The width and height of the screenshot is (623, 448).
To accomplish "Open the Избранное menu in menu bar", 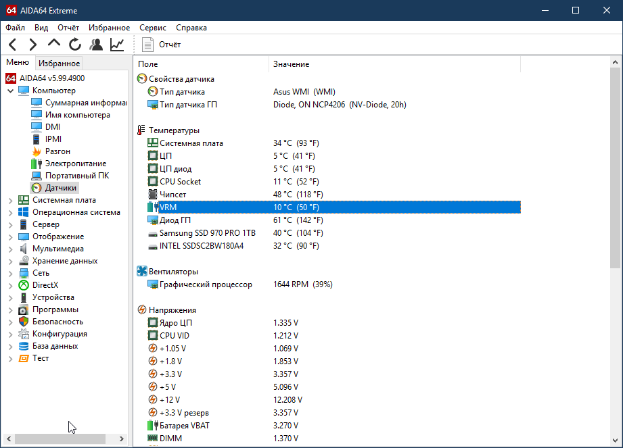I will (x=110, y=28).
